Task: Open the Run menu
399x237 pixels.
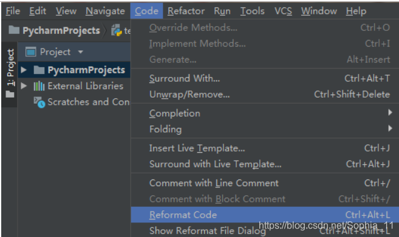Action: click(222, 11)
